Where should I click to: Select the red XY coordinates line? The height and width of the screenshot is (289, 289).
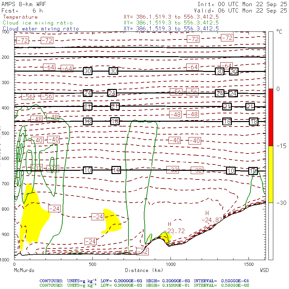pyautogui.click(x=171, y=17)
